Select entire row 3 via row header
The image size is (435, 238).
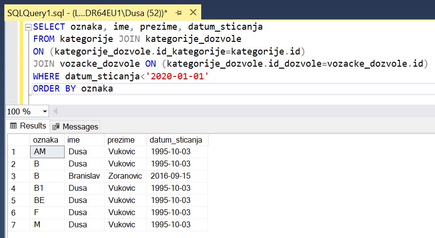[x=15, y=176]
